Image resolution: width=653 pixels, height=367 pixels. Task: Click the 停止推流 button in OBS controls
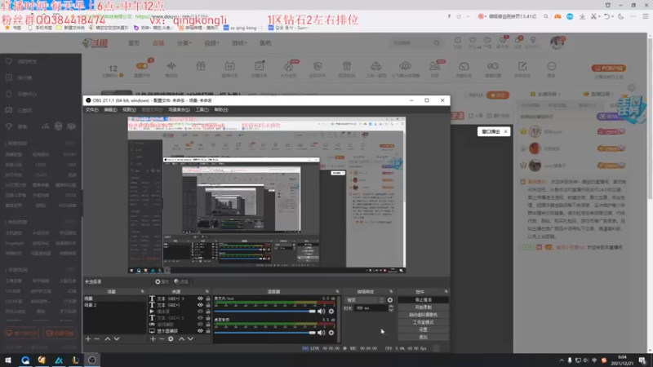pyautogui.click(x=423, y=300)
